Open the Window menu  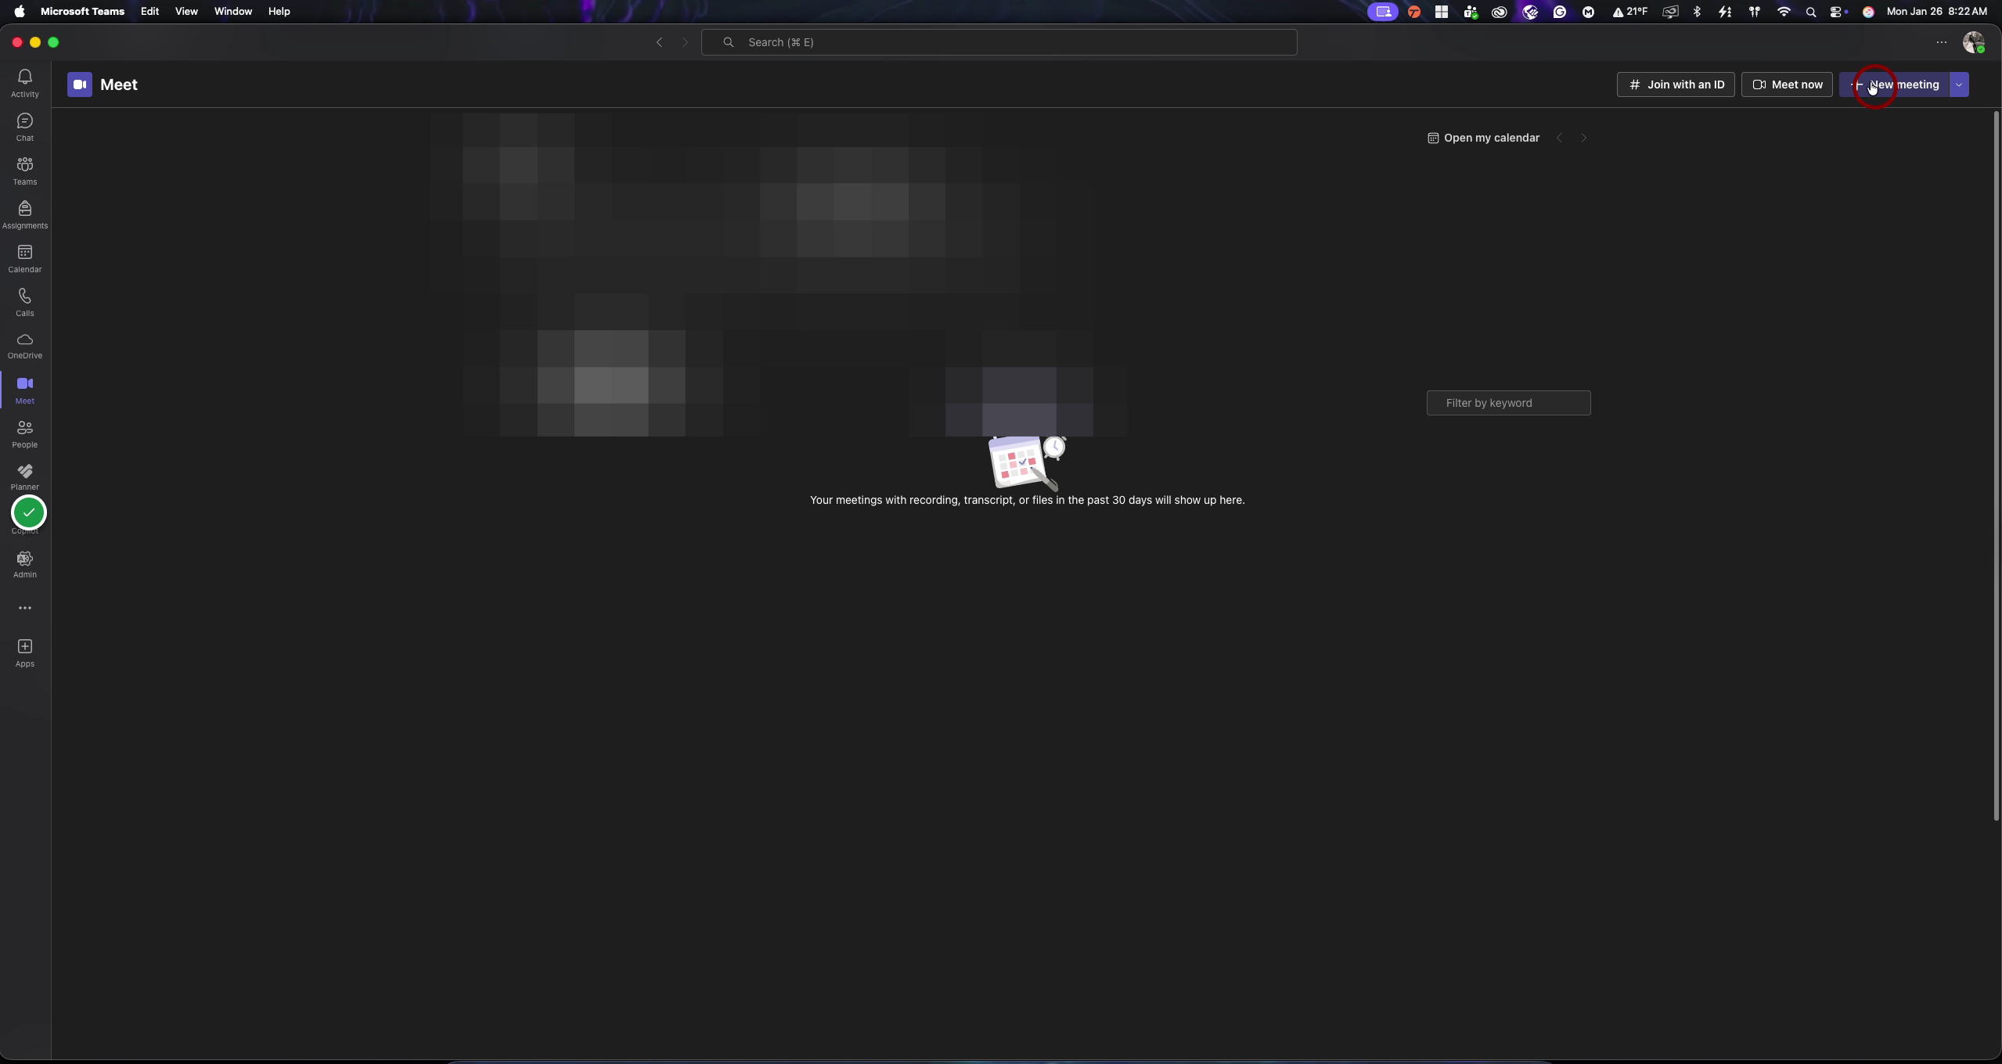click(233, 11)
